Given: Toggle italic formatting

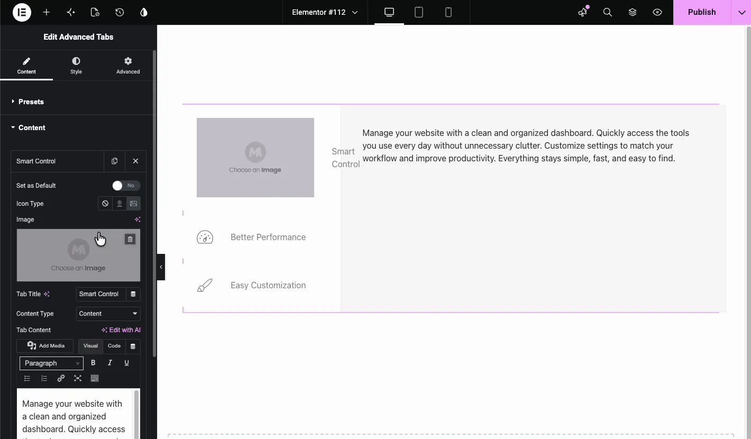Looking at the screenshot, I should [110, 363].
